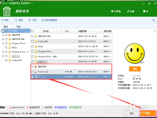This screenshot has height=118, width=157.
Task: Check the 丢失文件 tree checkbox
Action: [6, 35]
